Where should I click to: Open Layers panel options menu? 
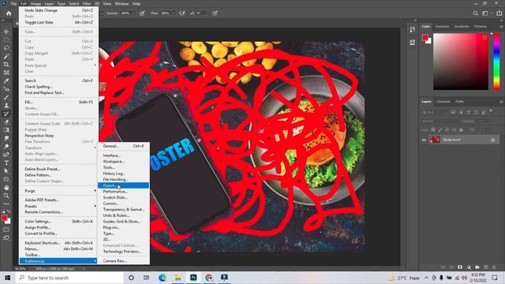coord(501,102)
